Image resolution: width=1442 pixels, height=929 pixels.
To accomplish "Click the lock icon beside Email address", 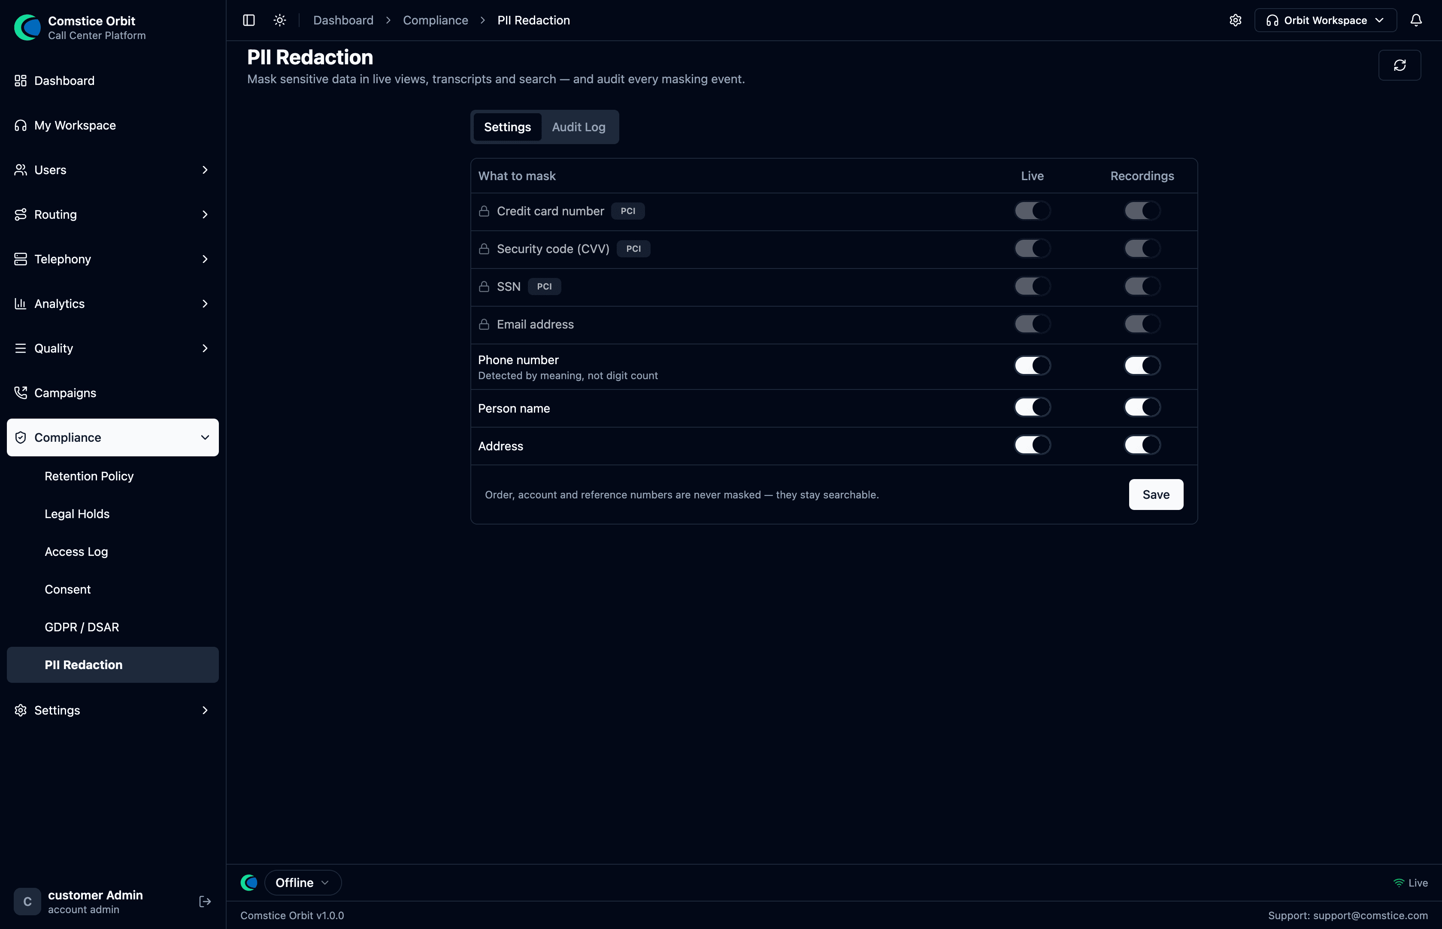I will coord(484,325).
